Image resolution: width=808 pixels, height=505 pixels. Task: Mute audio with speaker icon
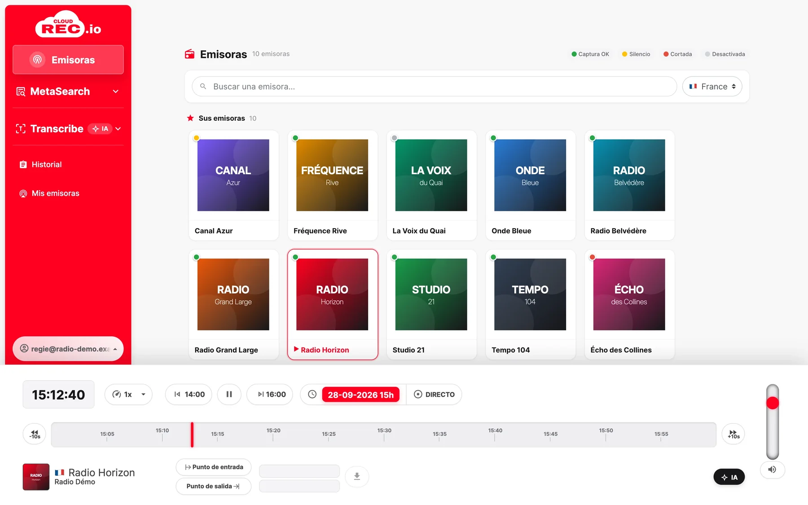[x=772, y=470]
